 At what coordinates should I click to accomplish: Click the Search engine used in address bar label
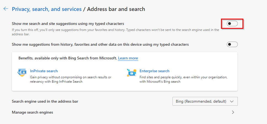(x=45, y=102)
